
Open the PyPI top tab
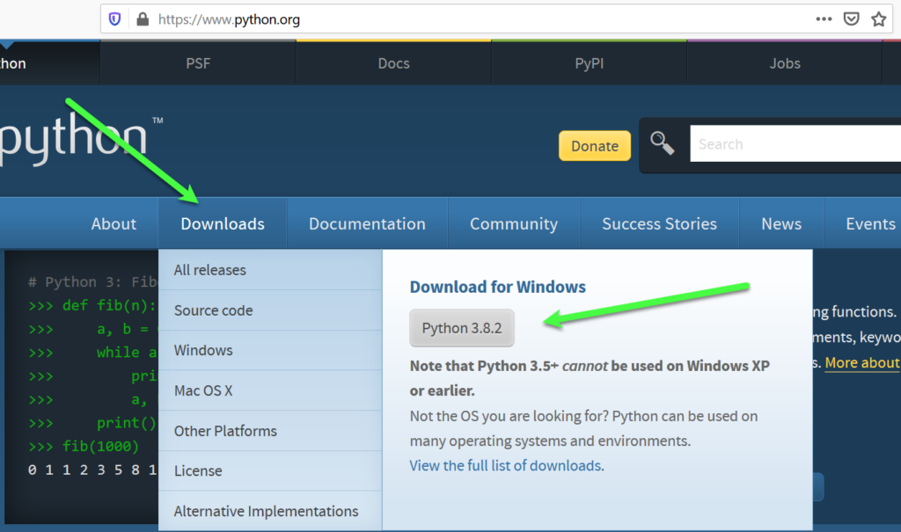pyautogui.click(x=589, y=63)
